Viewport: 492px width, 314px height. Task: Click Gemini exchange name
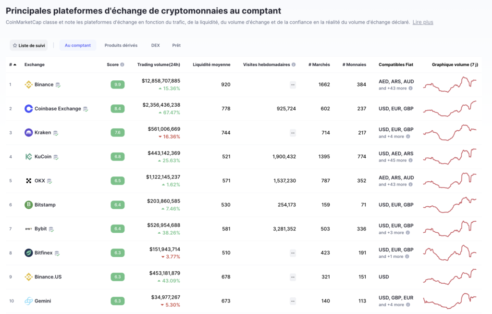43,301
